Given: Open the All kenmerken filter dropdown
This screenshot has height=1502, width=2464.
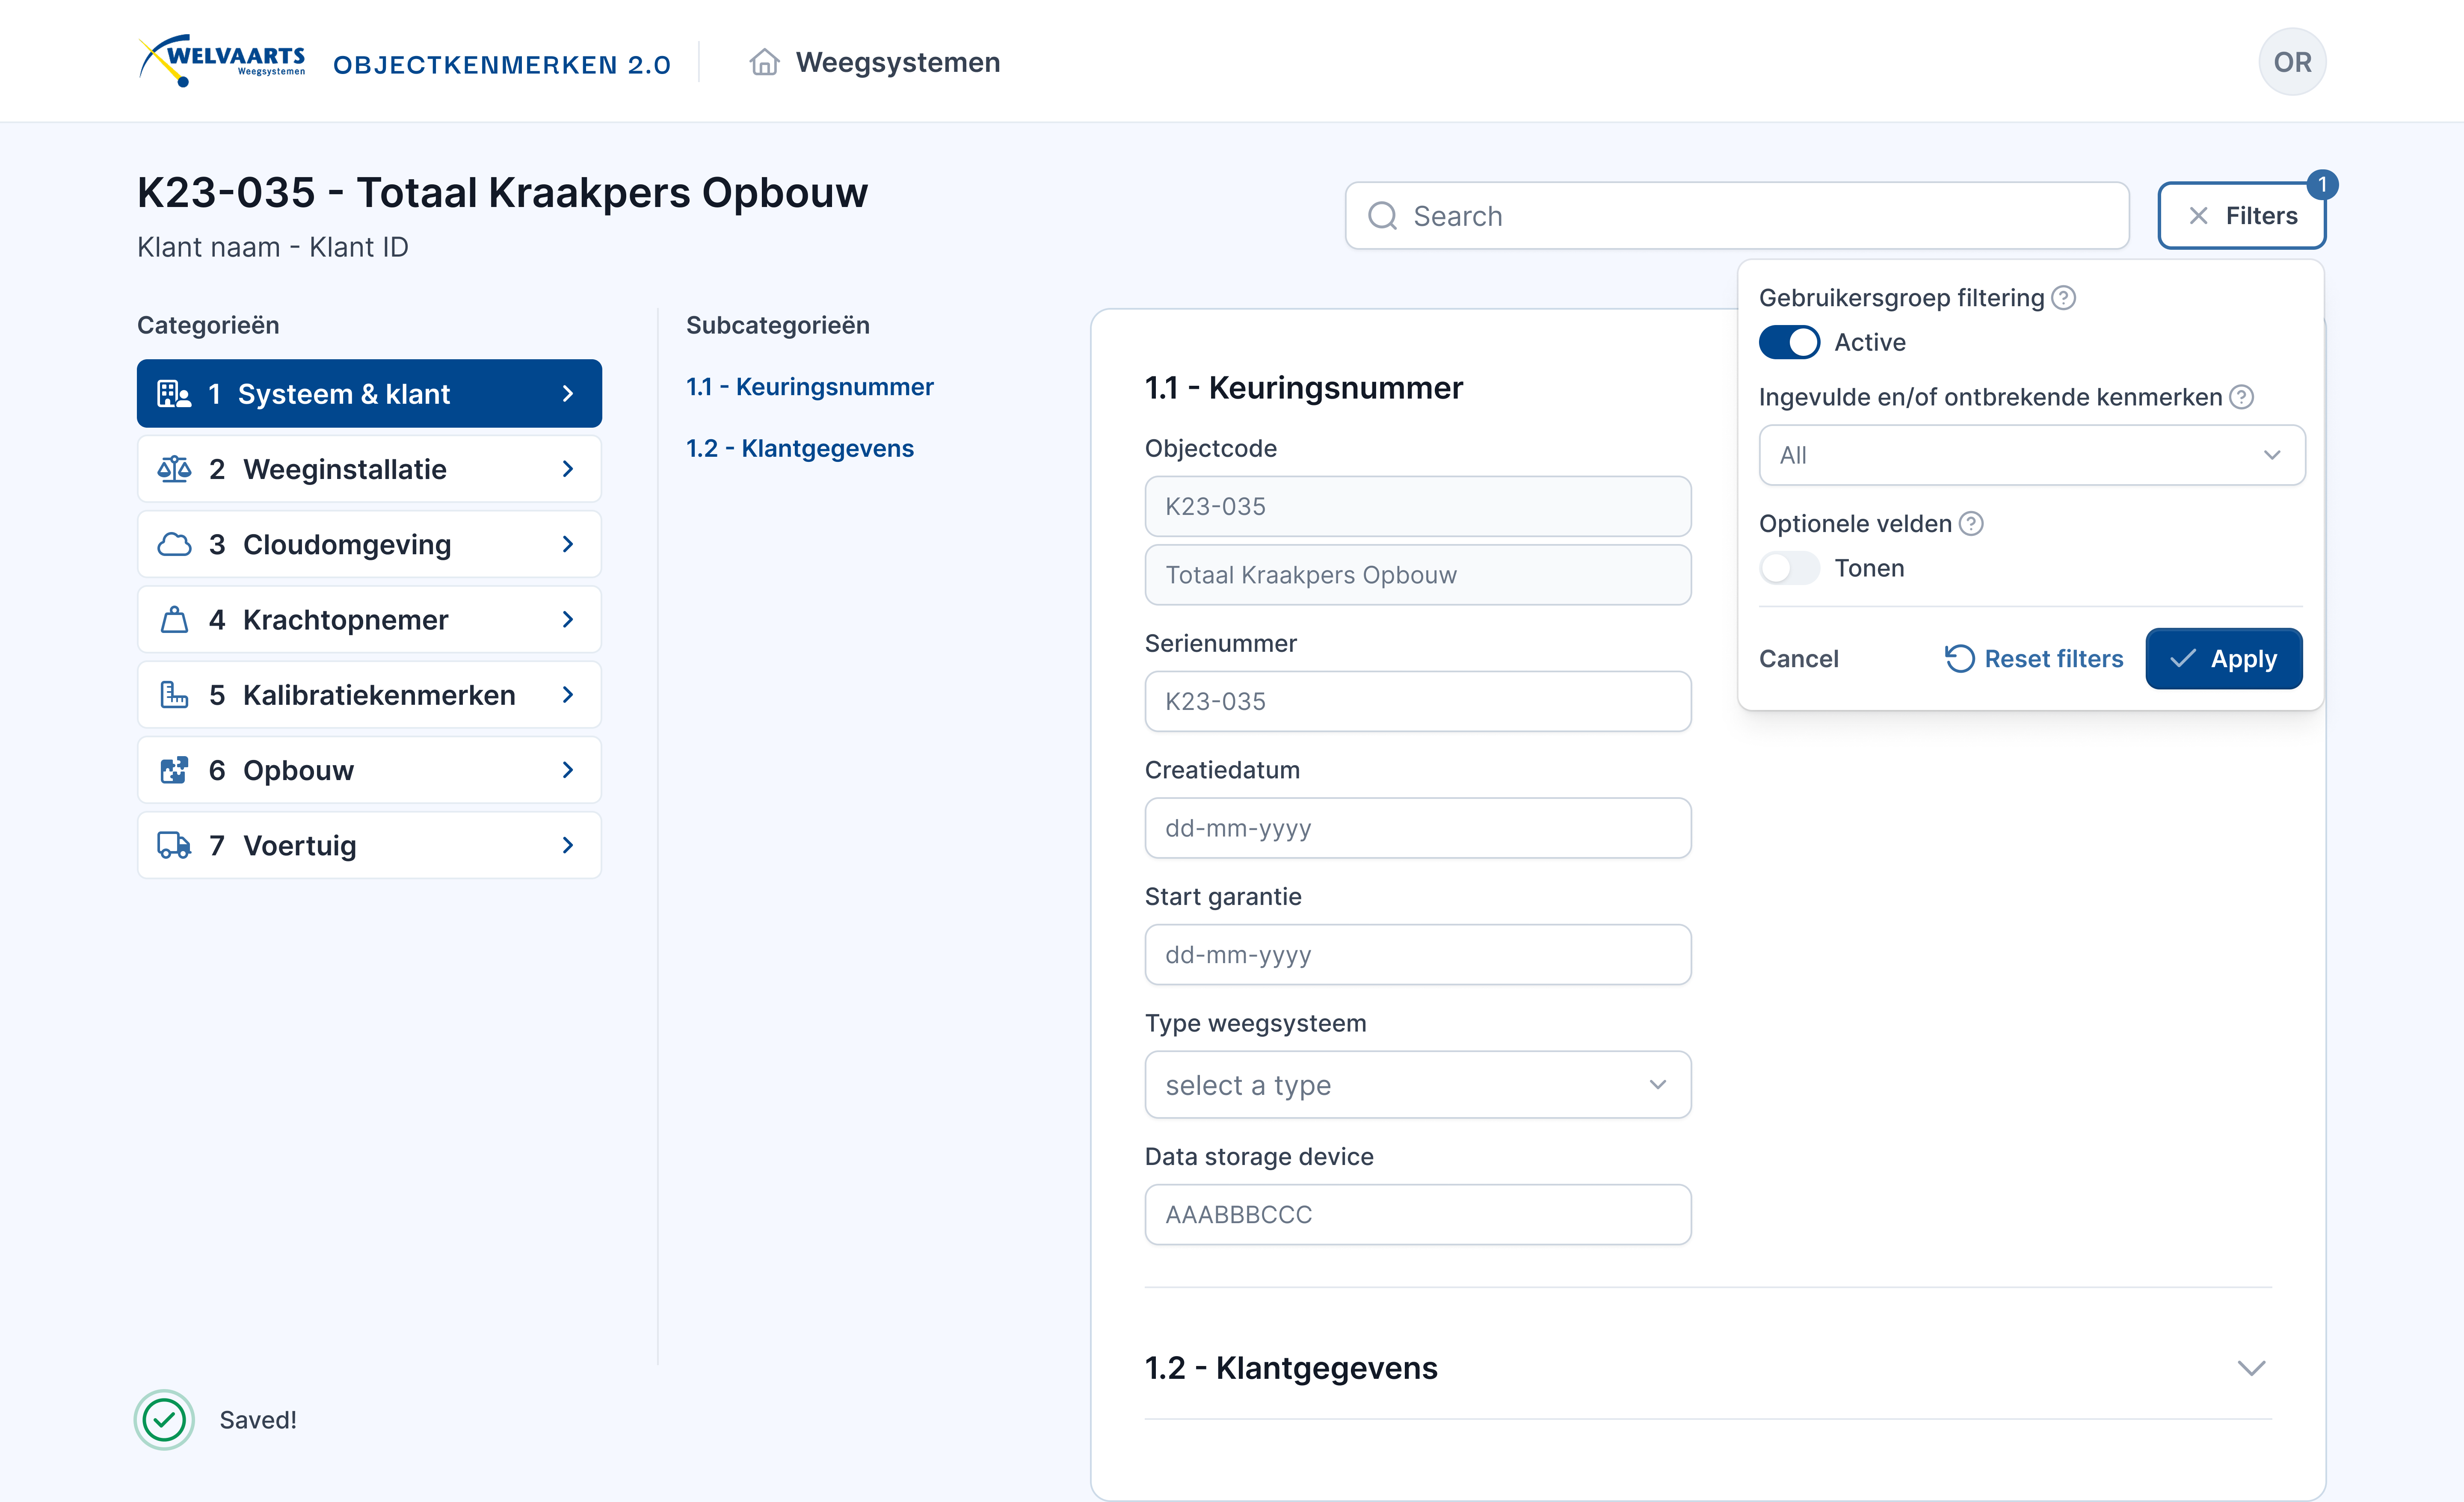Looking at the screenshot, I should (2031, 455).
